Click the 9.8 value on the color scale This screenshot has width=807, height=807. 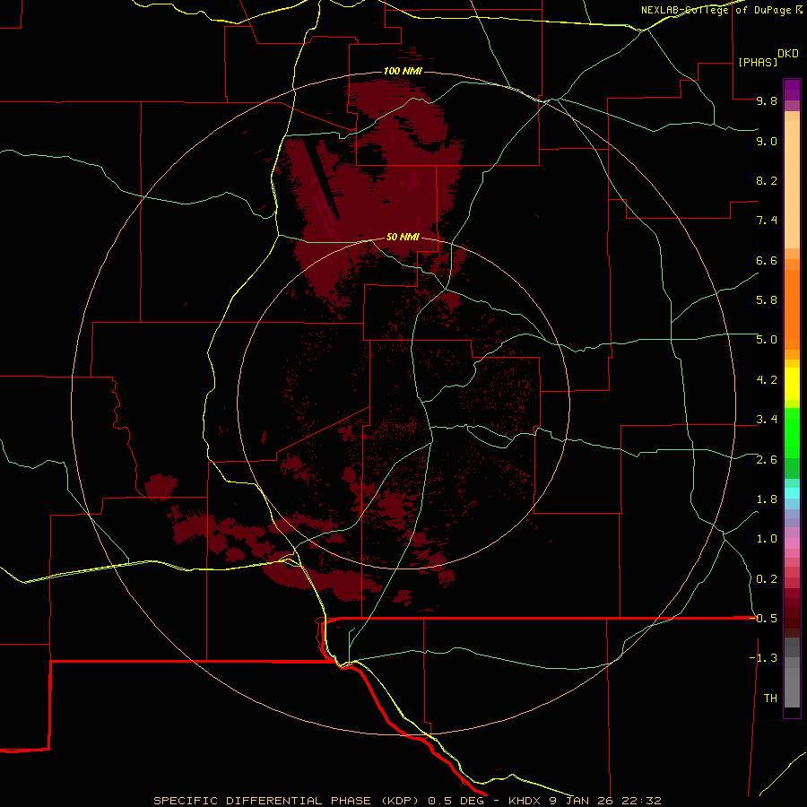coord(767,100)
